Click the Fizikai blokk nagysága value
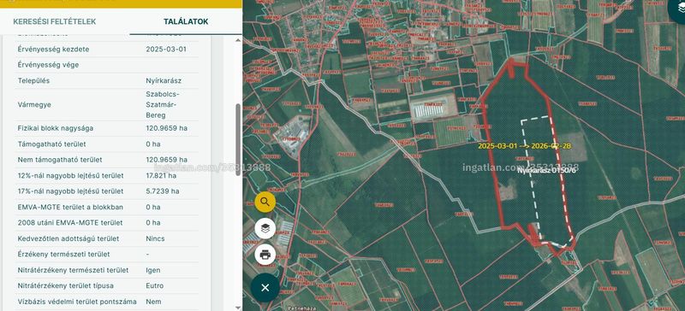Screen dimensions: 685x311 pos(166,128)
